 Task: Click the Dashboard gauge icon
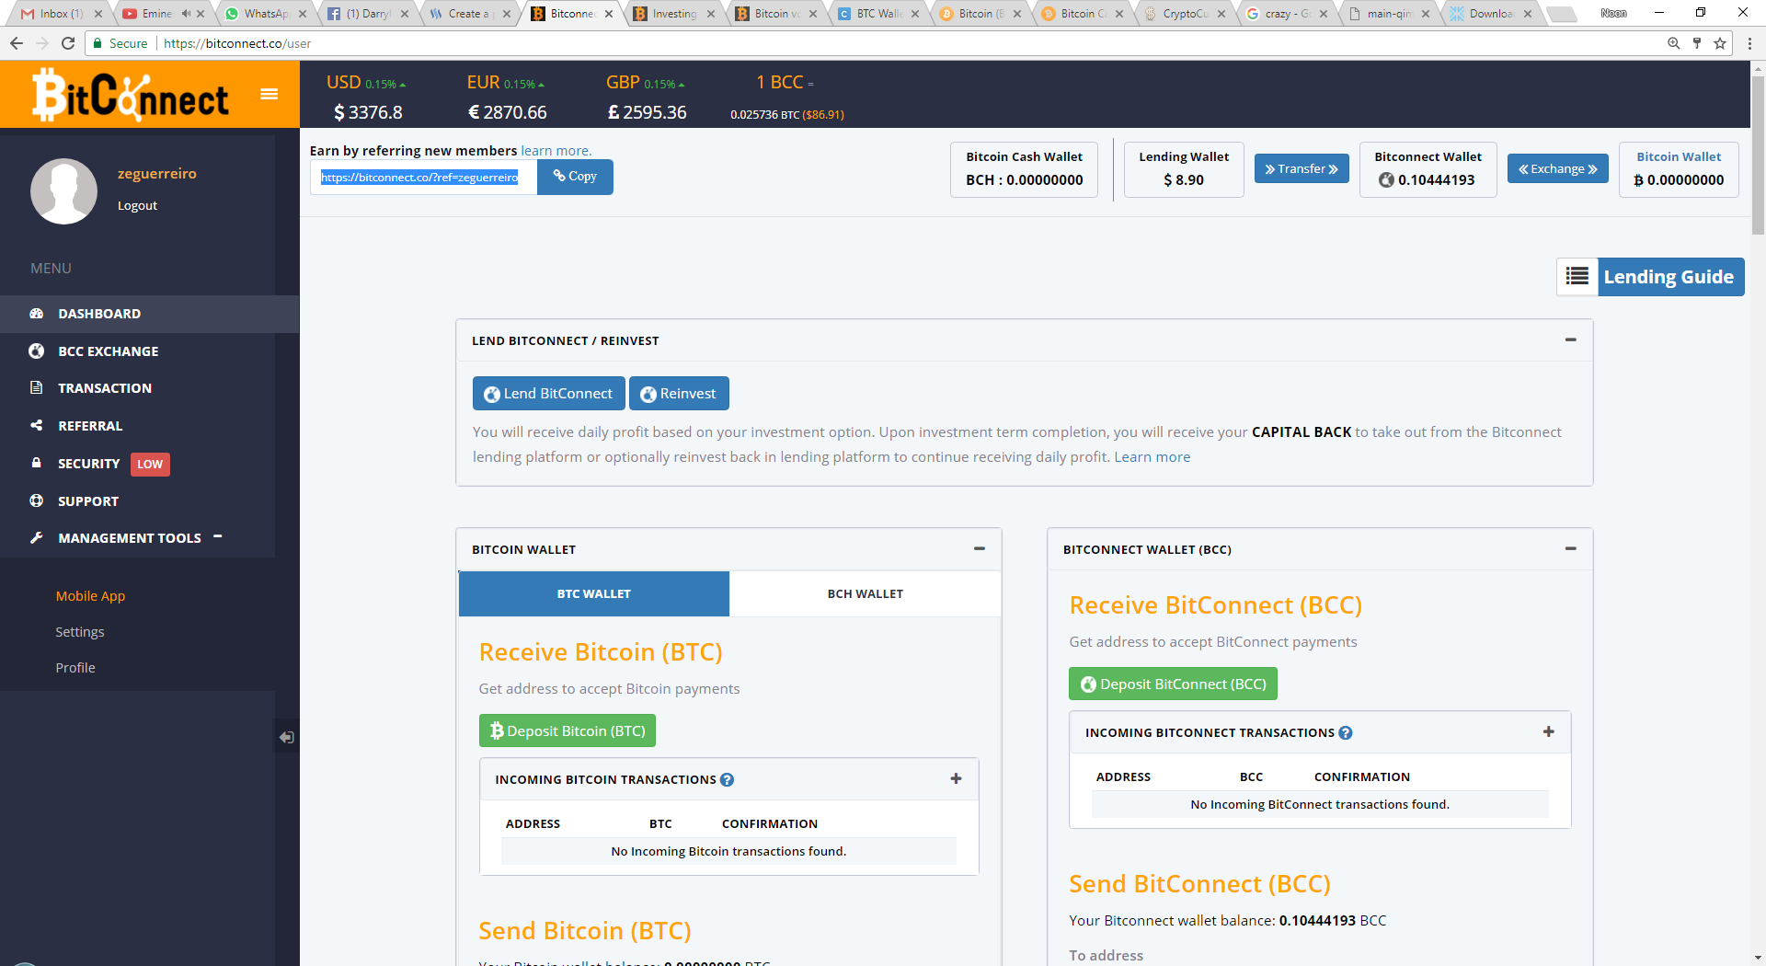point(37,314)
